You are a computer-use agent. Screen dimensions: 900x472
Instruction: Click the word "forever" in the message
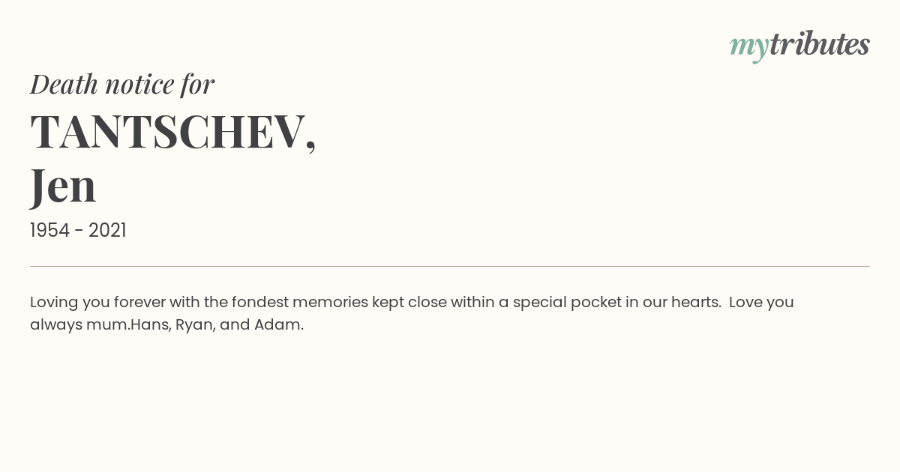139,302
